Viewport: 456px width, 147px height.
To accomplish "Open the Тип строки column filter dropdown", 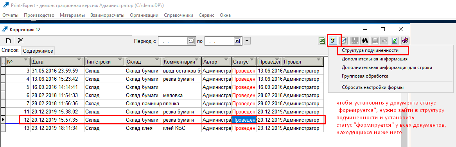I will (120, 59).
